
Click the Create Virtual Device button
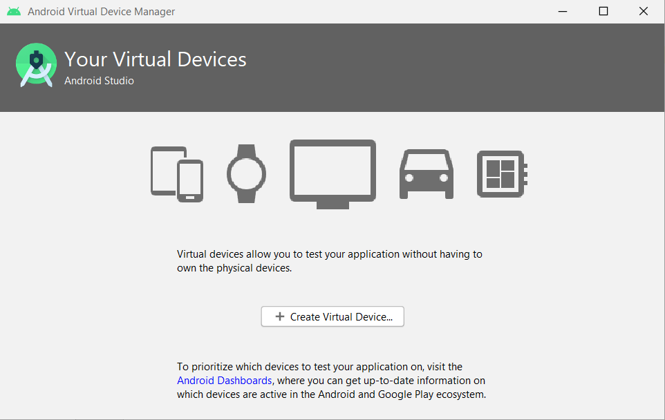[x=332, y=316]
